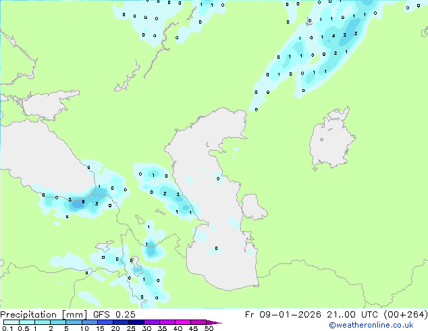428x331 pixels.
Task: Click the 0.1–0.5 mm legend swatch
Action: [x=11, y=322]
